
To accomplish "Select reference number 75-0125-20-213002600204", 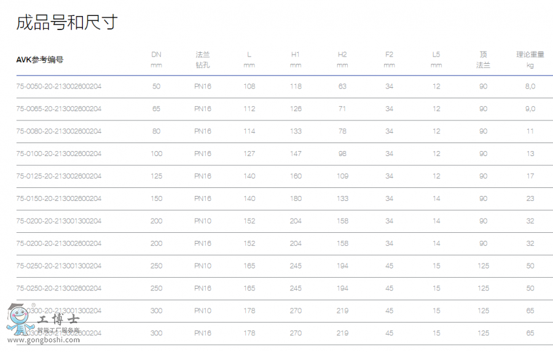I will coord(59,176).
